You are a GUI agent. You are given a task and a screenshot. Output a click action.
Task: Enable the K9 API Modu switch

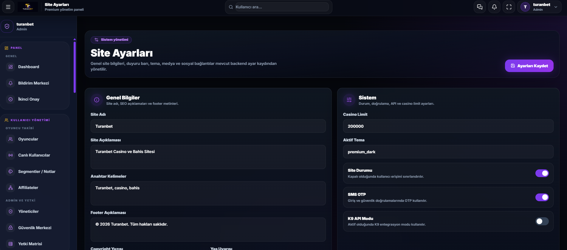click(542, 221)
